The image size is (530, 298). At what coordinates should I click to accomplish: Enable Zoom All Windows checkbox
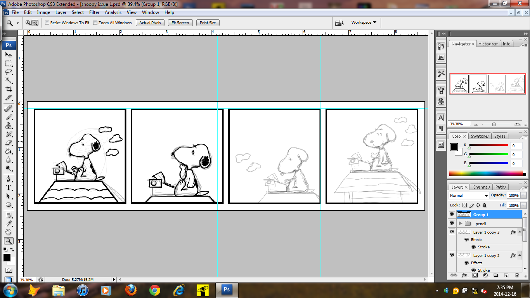[x=95, y=23]
